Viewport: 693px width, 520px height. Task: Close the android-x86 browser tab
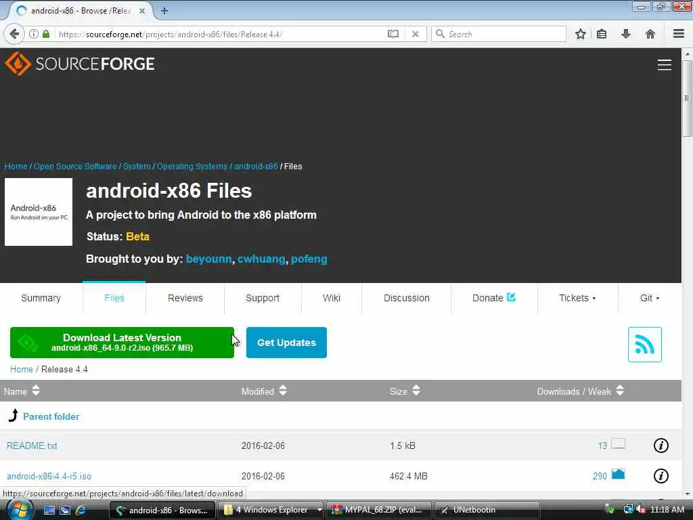click(x=142, y=11)
